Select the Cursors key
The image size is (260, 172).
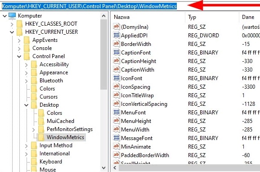[x=49, y=97]
